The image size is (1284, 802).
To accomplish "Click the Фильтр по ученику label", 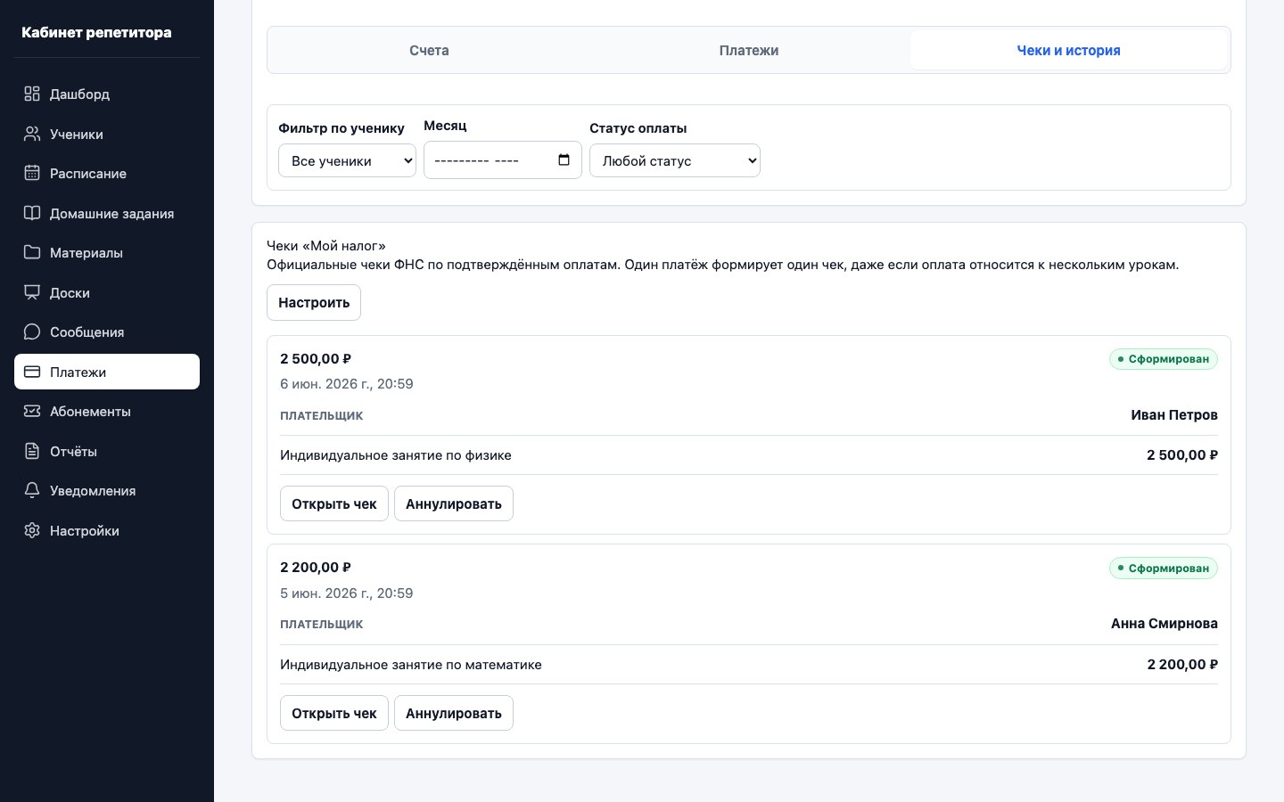I will pos(342,127).
